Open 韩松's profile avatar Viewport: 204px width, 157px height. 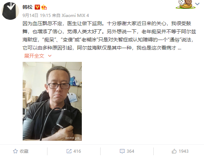[10, 11]
